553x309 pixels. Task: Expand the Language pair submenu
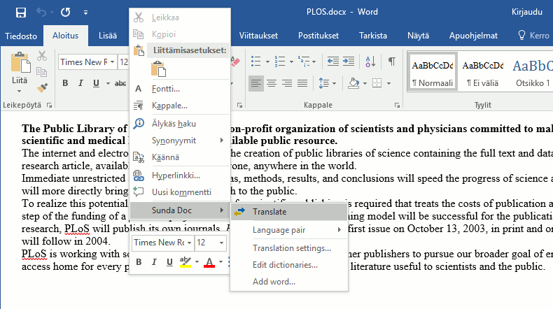coord(289,230)
